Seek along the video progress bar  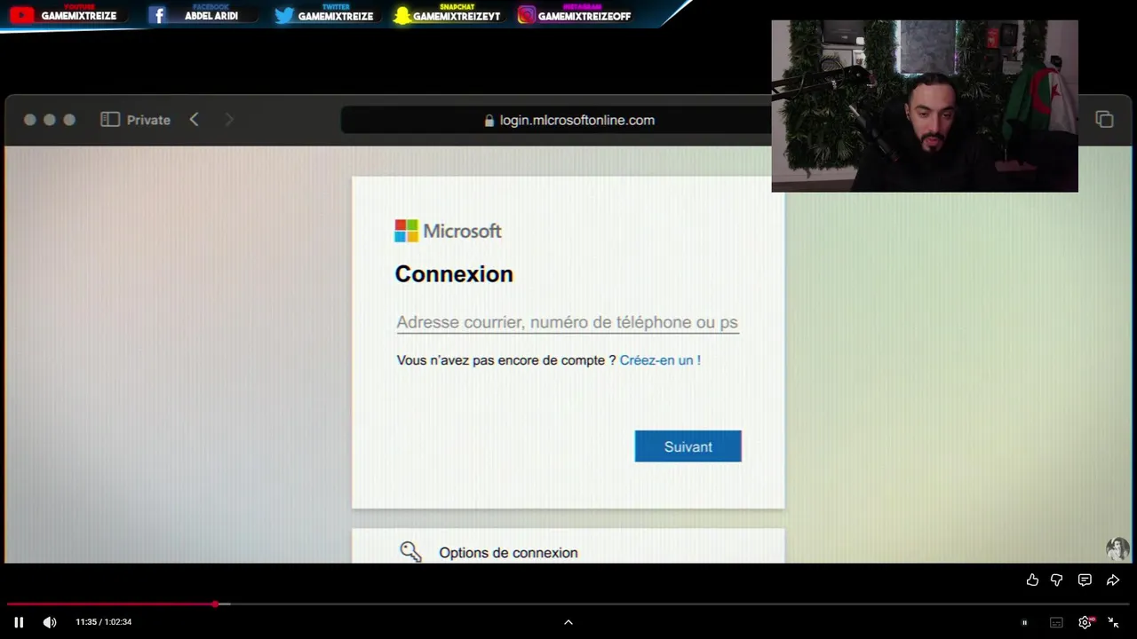click(x=568, y=604)
